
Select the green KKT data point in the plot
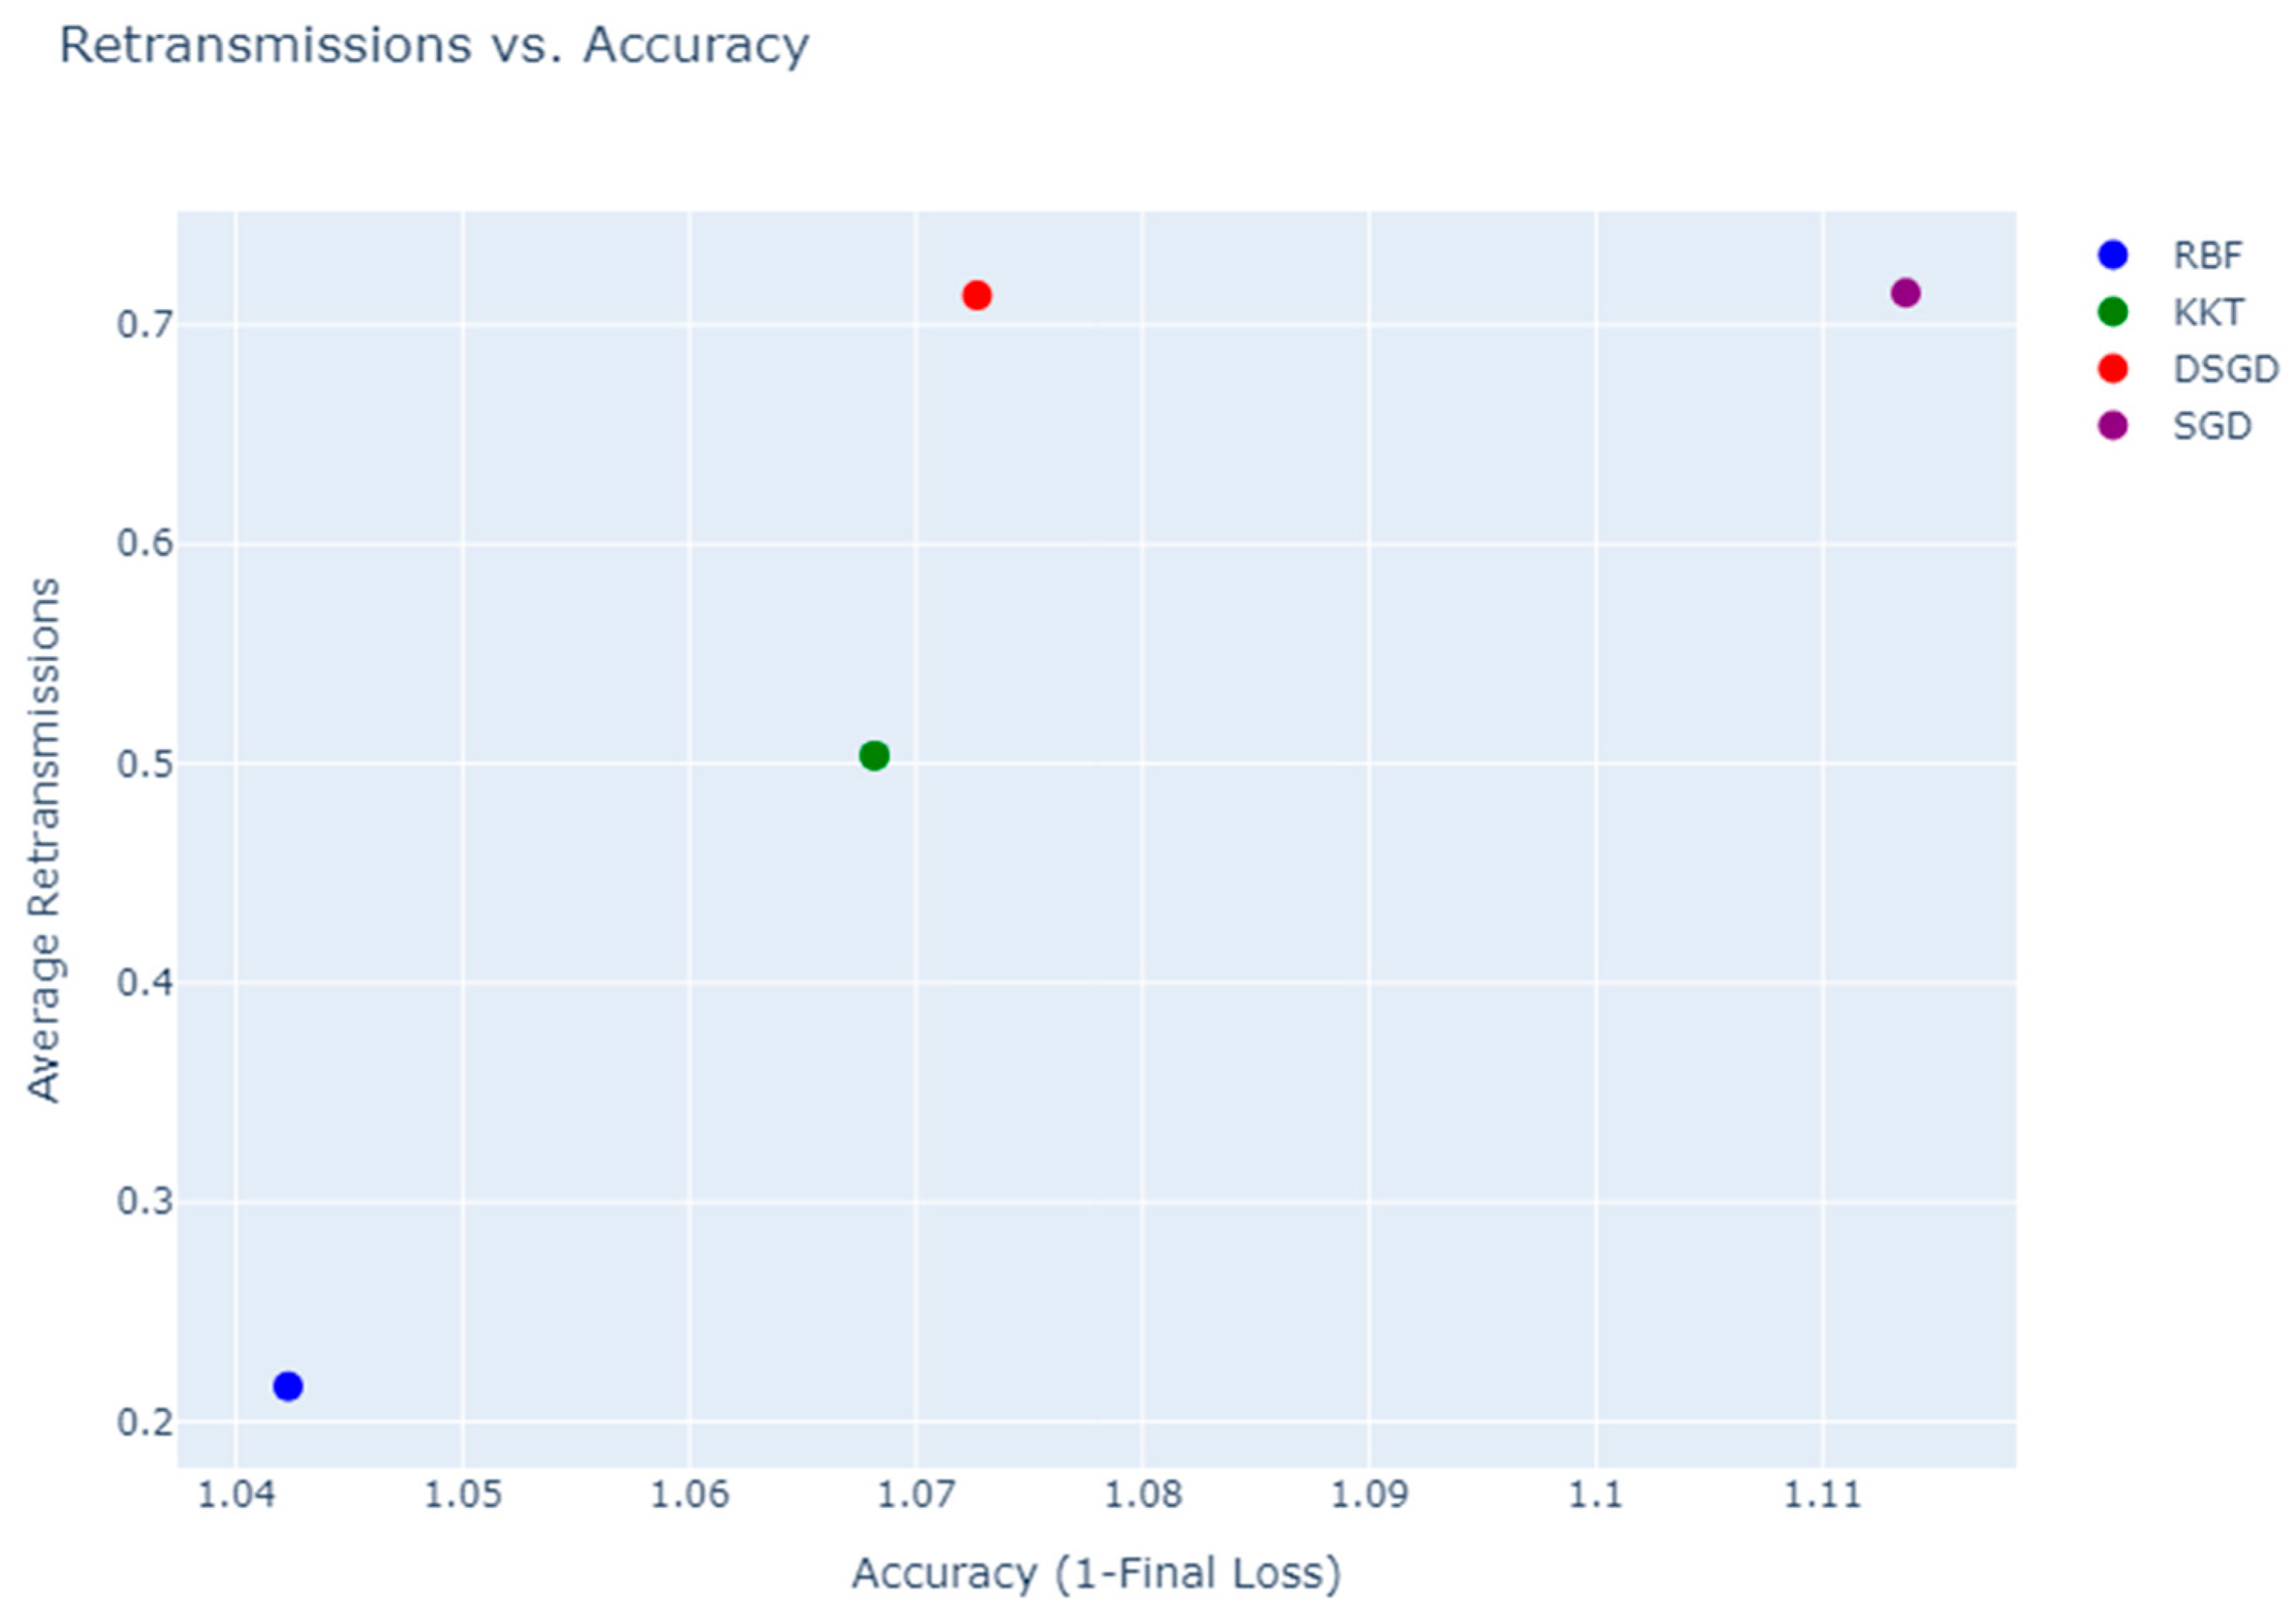point(874,755)
